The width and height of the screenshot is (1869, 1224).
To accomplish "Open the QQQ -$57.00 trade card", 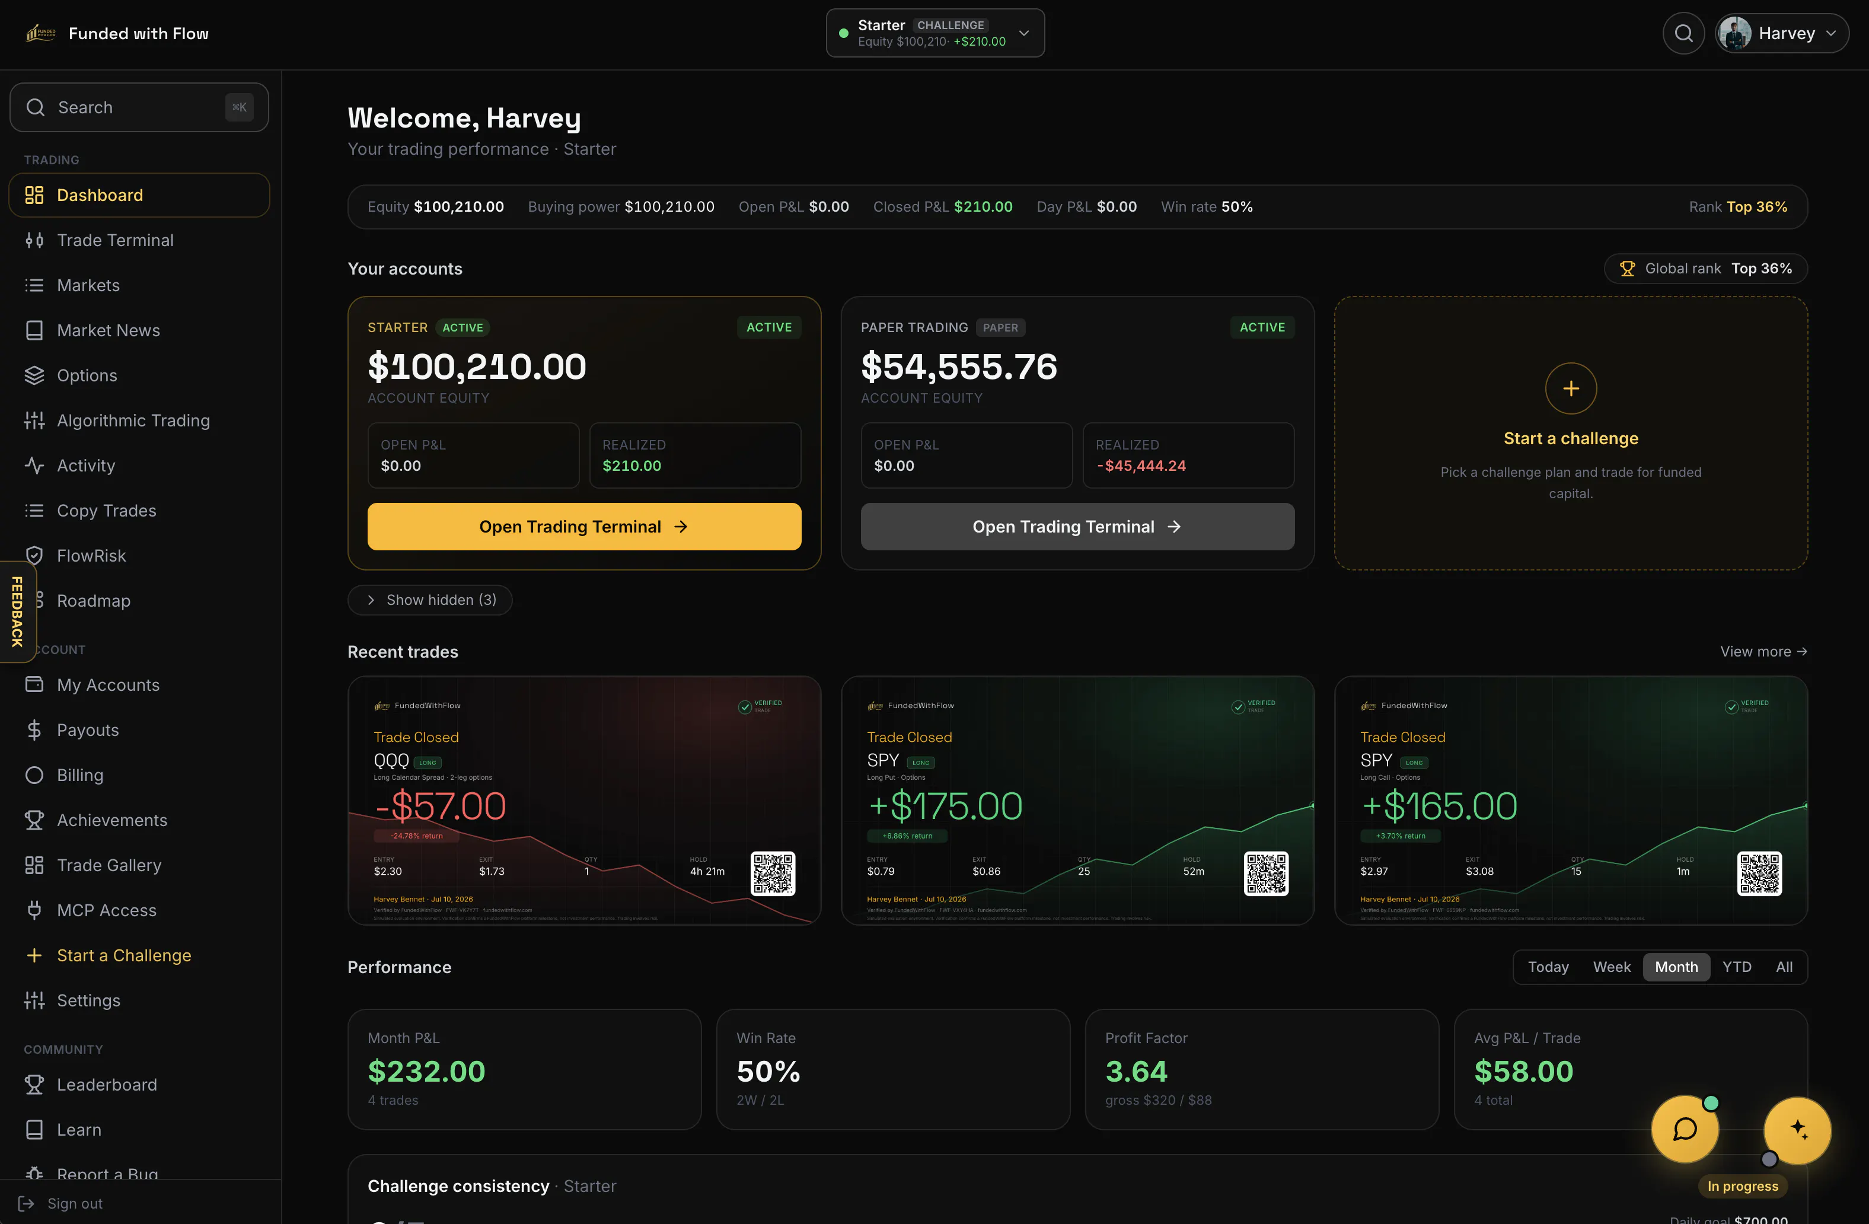I will 584,800.
